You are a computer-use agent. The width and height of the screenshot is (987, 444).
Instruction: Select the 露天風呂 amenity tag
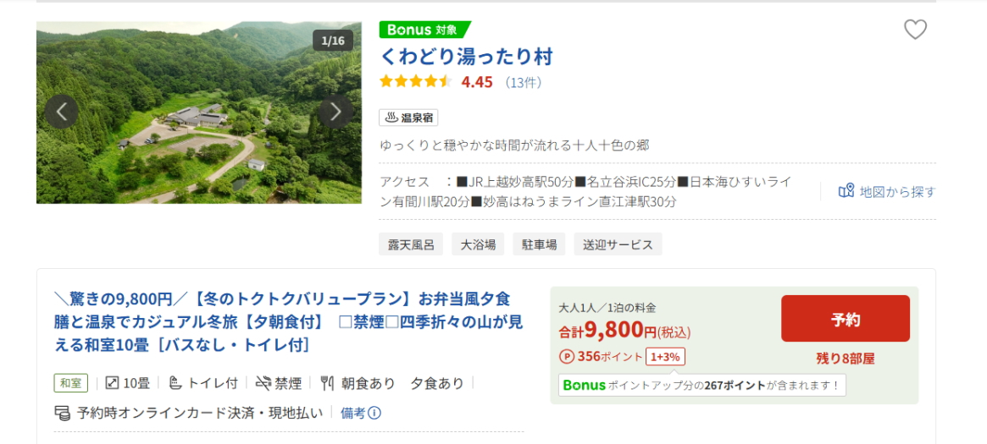click(x=411, y=244)
